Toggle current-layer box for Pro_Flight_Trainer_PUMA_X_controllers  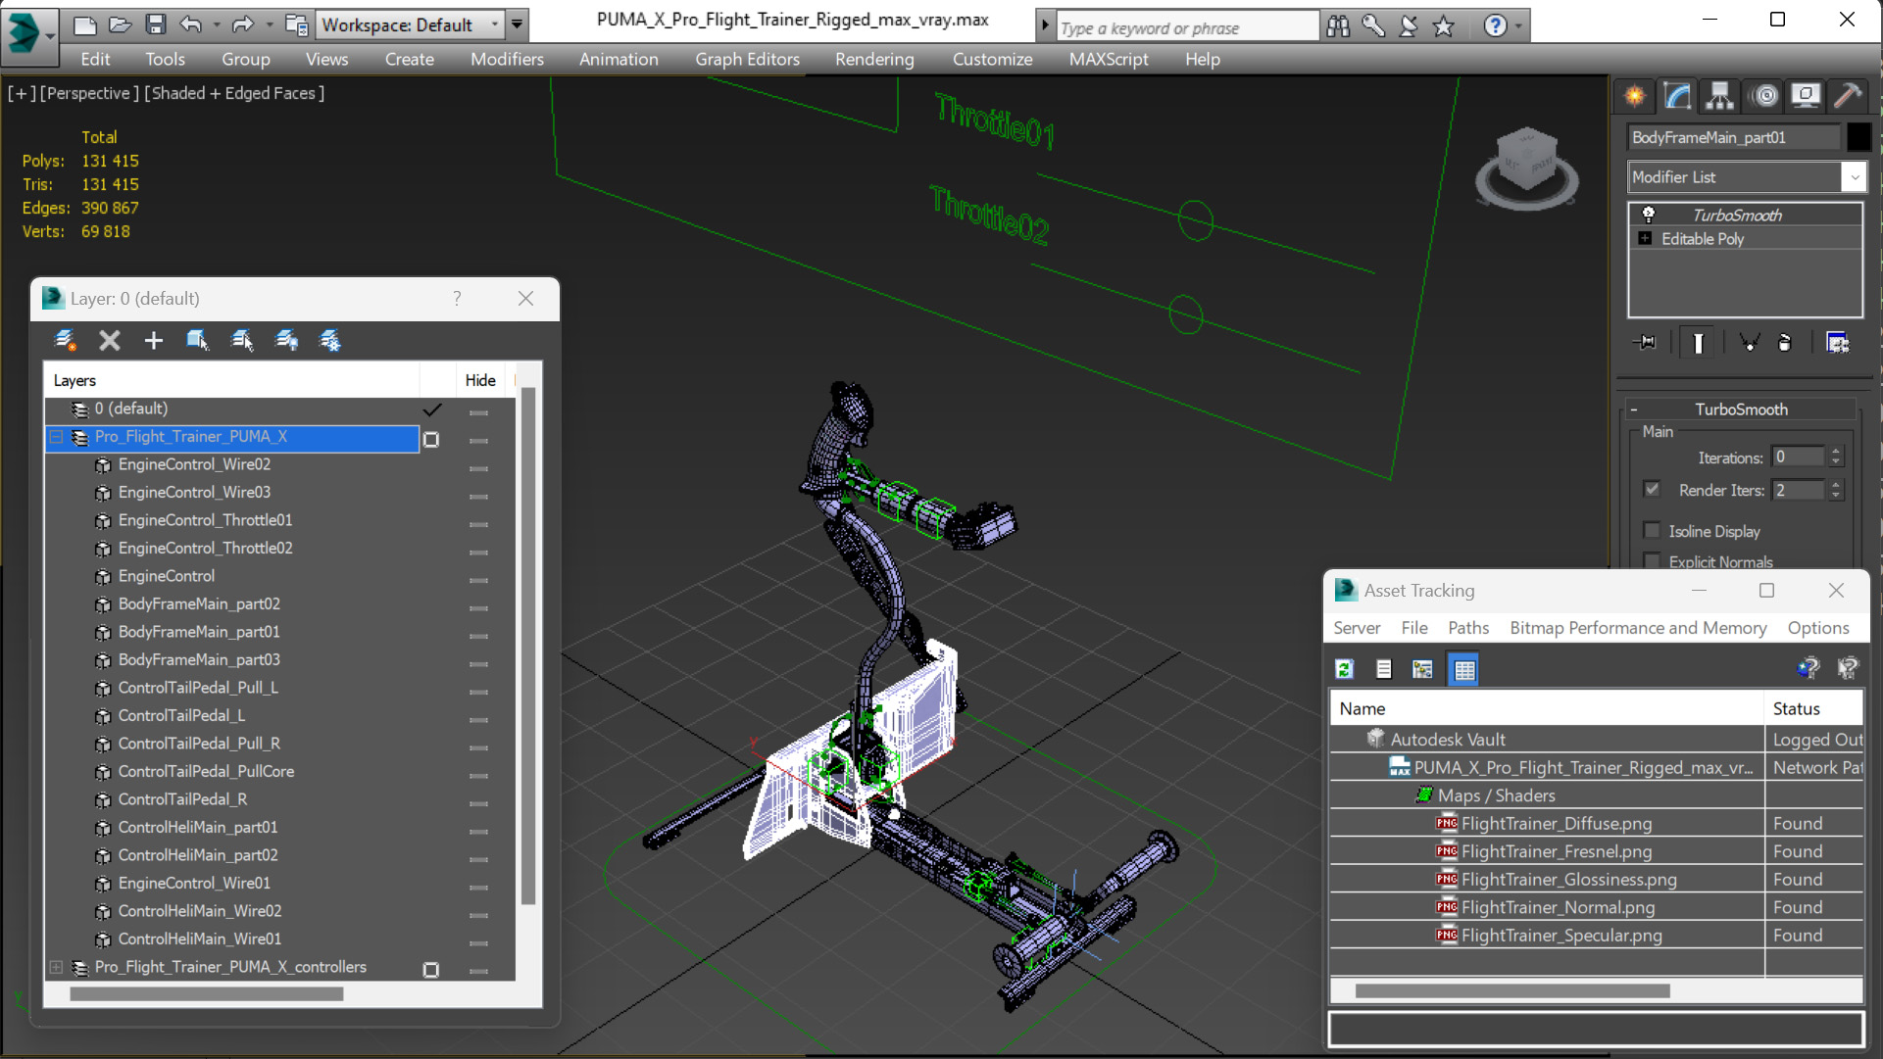(x=430, y=970)
